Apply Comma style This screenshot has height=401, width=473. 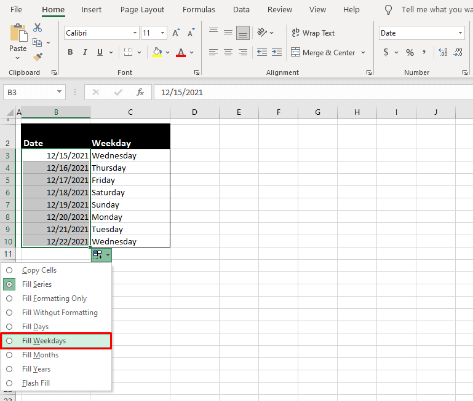coord(424,52)
